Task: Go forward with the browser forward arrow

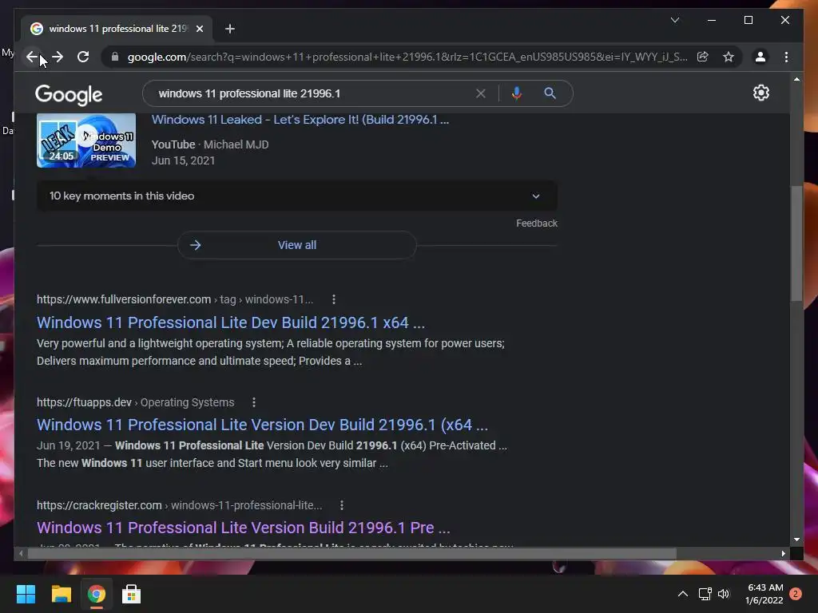Action: point(58,57)
